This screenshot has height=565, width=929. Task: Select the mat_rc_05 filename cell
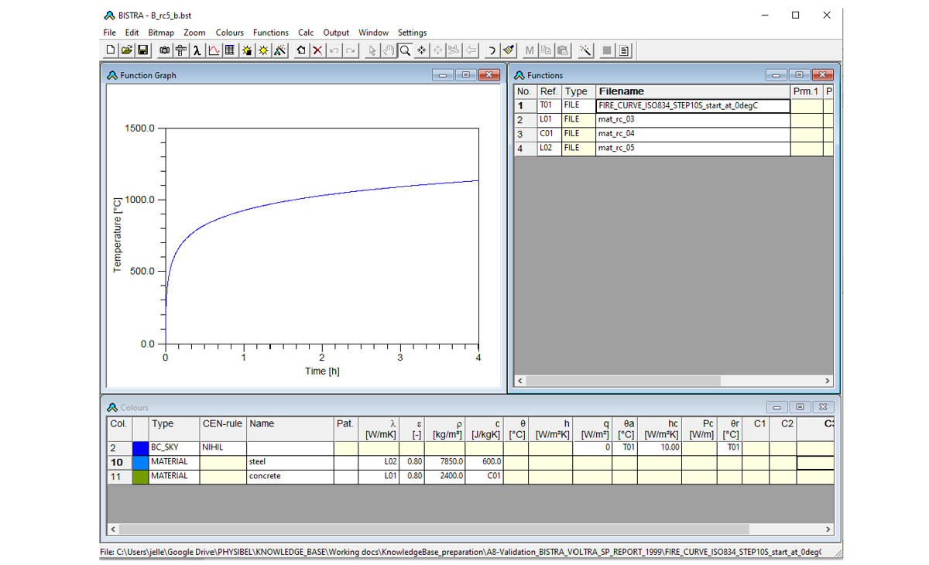point(693,148)
